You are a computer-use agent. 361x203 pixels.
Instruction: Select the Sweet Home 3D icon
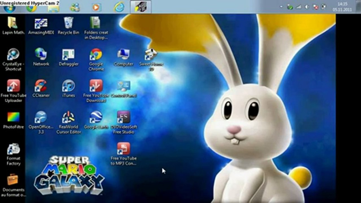click(x=151, y=59)
